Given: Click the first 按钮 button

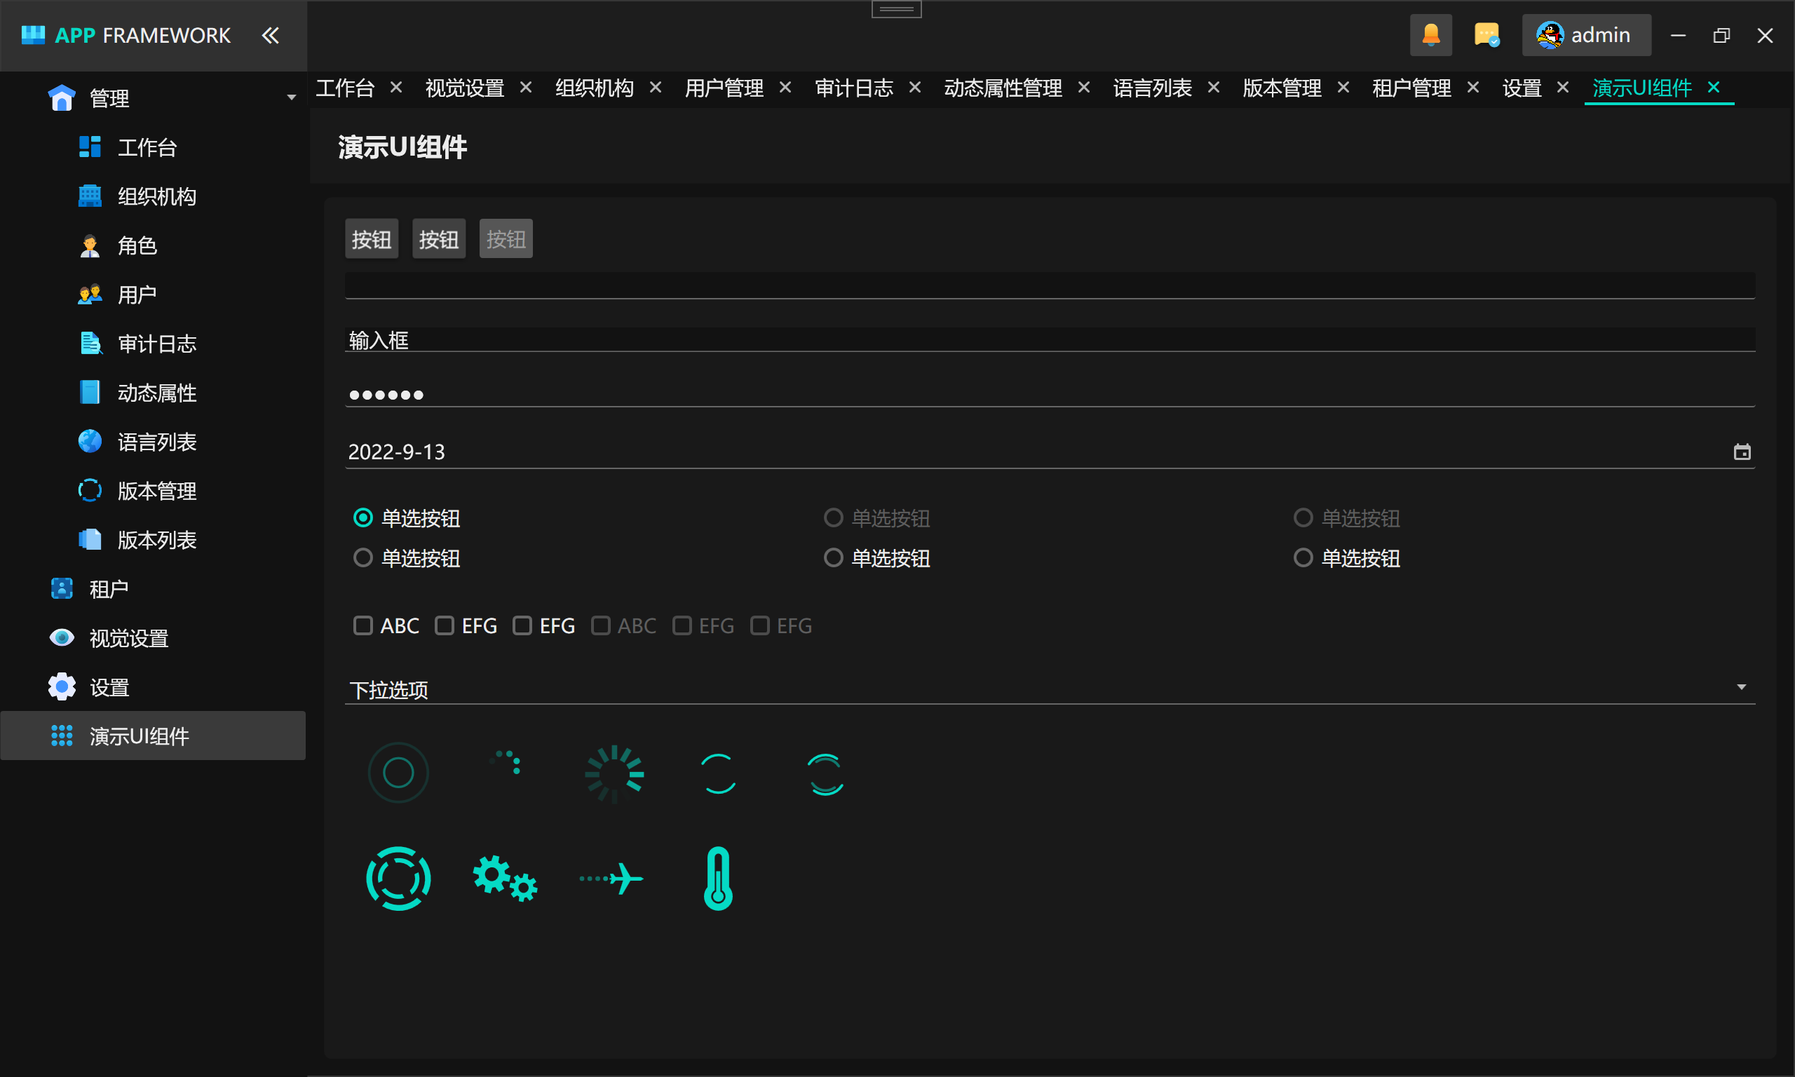Looking at the screenshot, I should click(372, 239).
